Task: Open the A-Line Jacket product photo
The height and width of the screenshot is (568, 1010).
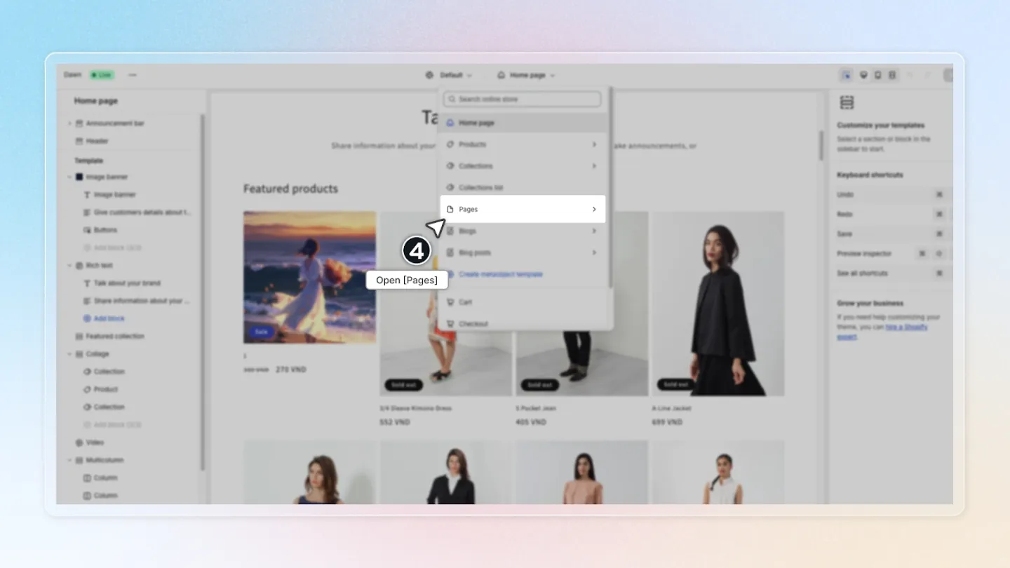Action: click(x=718, y=304)
